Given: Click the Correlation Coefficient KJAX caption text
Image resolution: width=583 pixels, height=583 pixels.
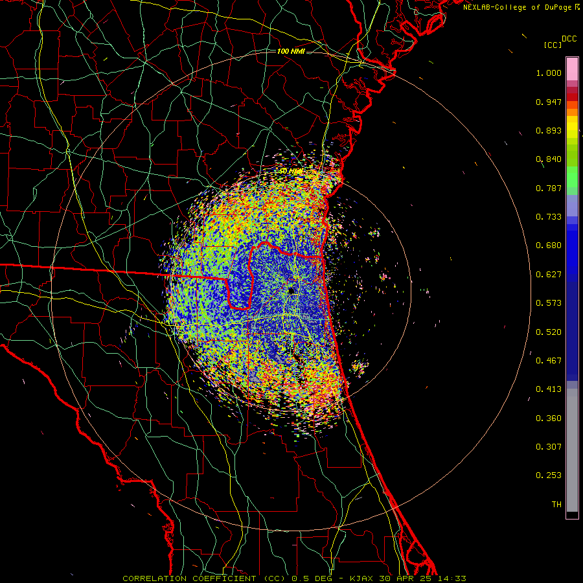Looking at the screenshot, I should pos(294,578).
